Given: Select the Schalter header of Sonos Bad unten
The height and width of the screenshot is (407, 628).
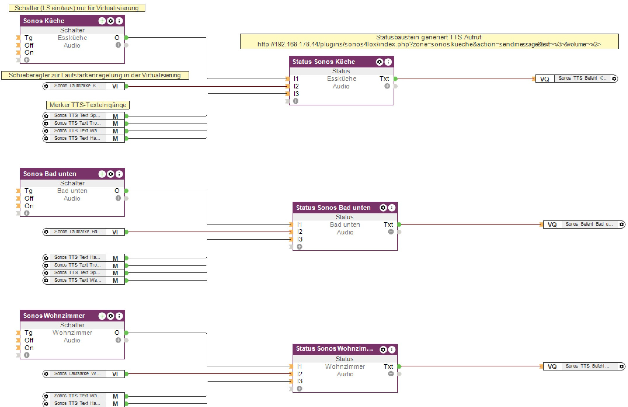Looking at the screenshot, I should click(72, 183).
